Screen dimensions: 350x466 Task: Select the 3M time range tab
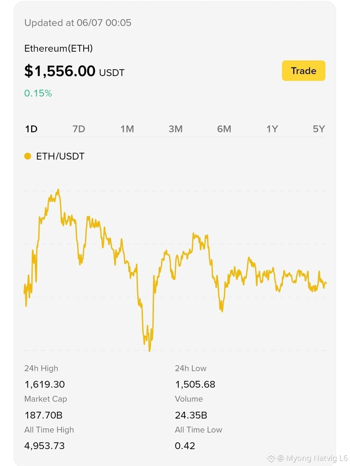[176, 129]
